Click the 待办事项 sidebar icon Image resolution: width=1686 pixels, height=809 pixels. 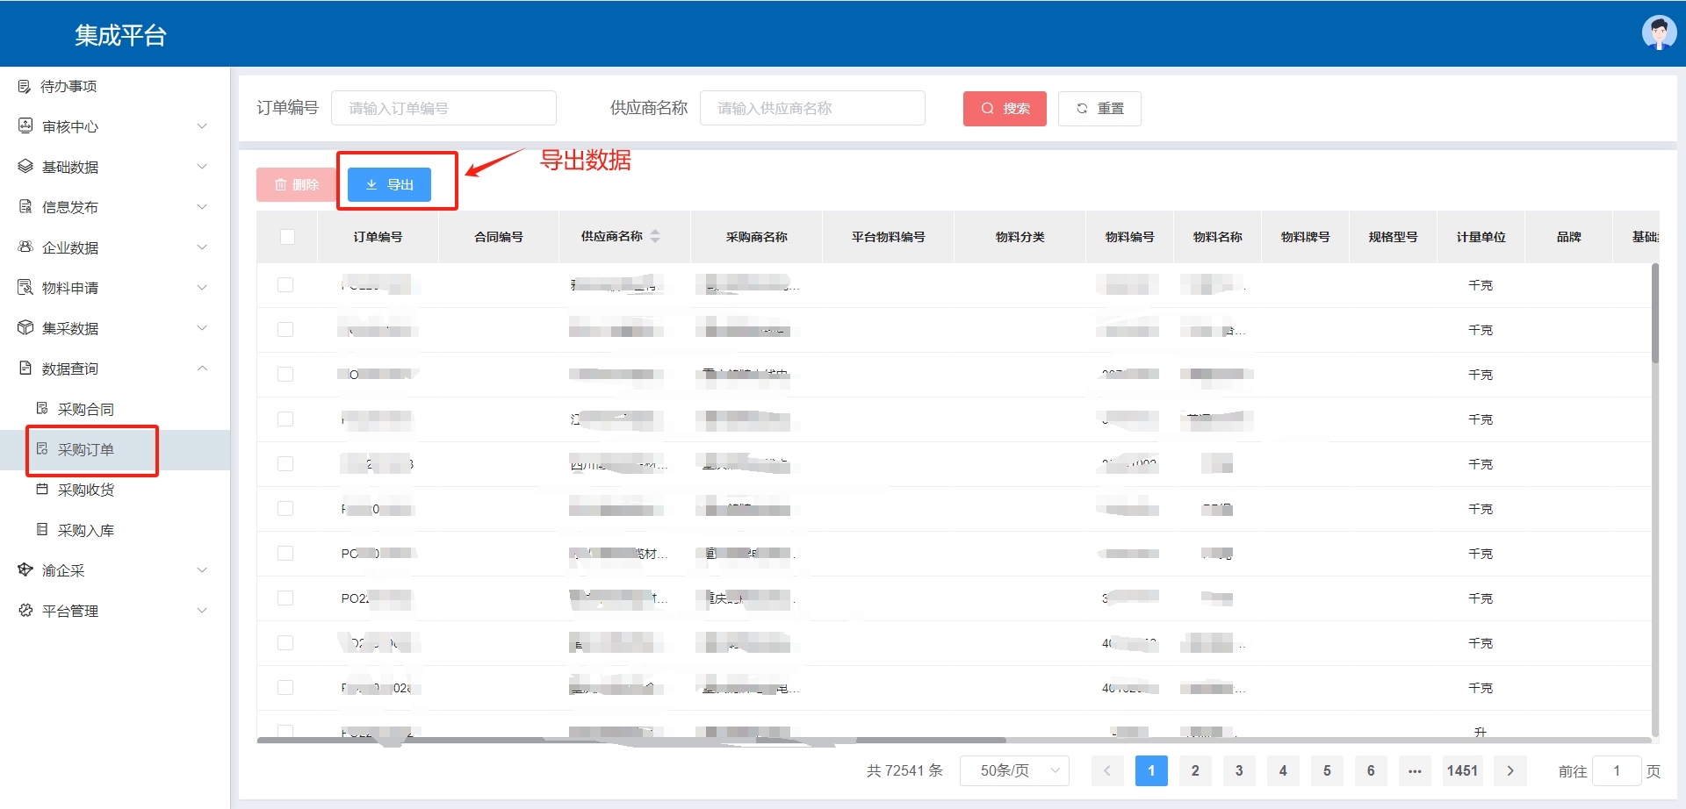click(x=25, y=86)
